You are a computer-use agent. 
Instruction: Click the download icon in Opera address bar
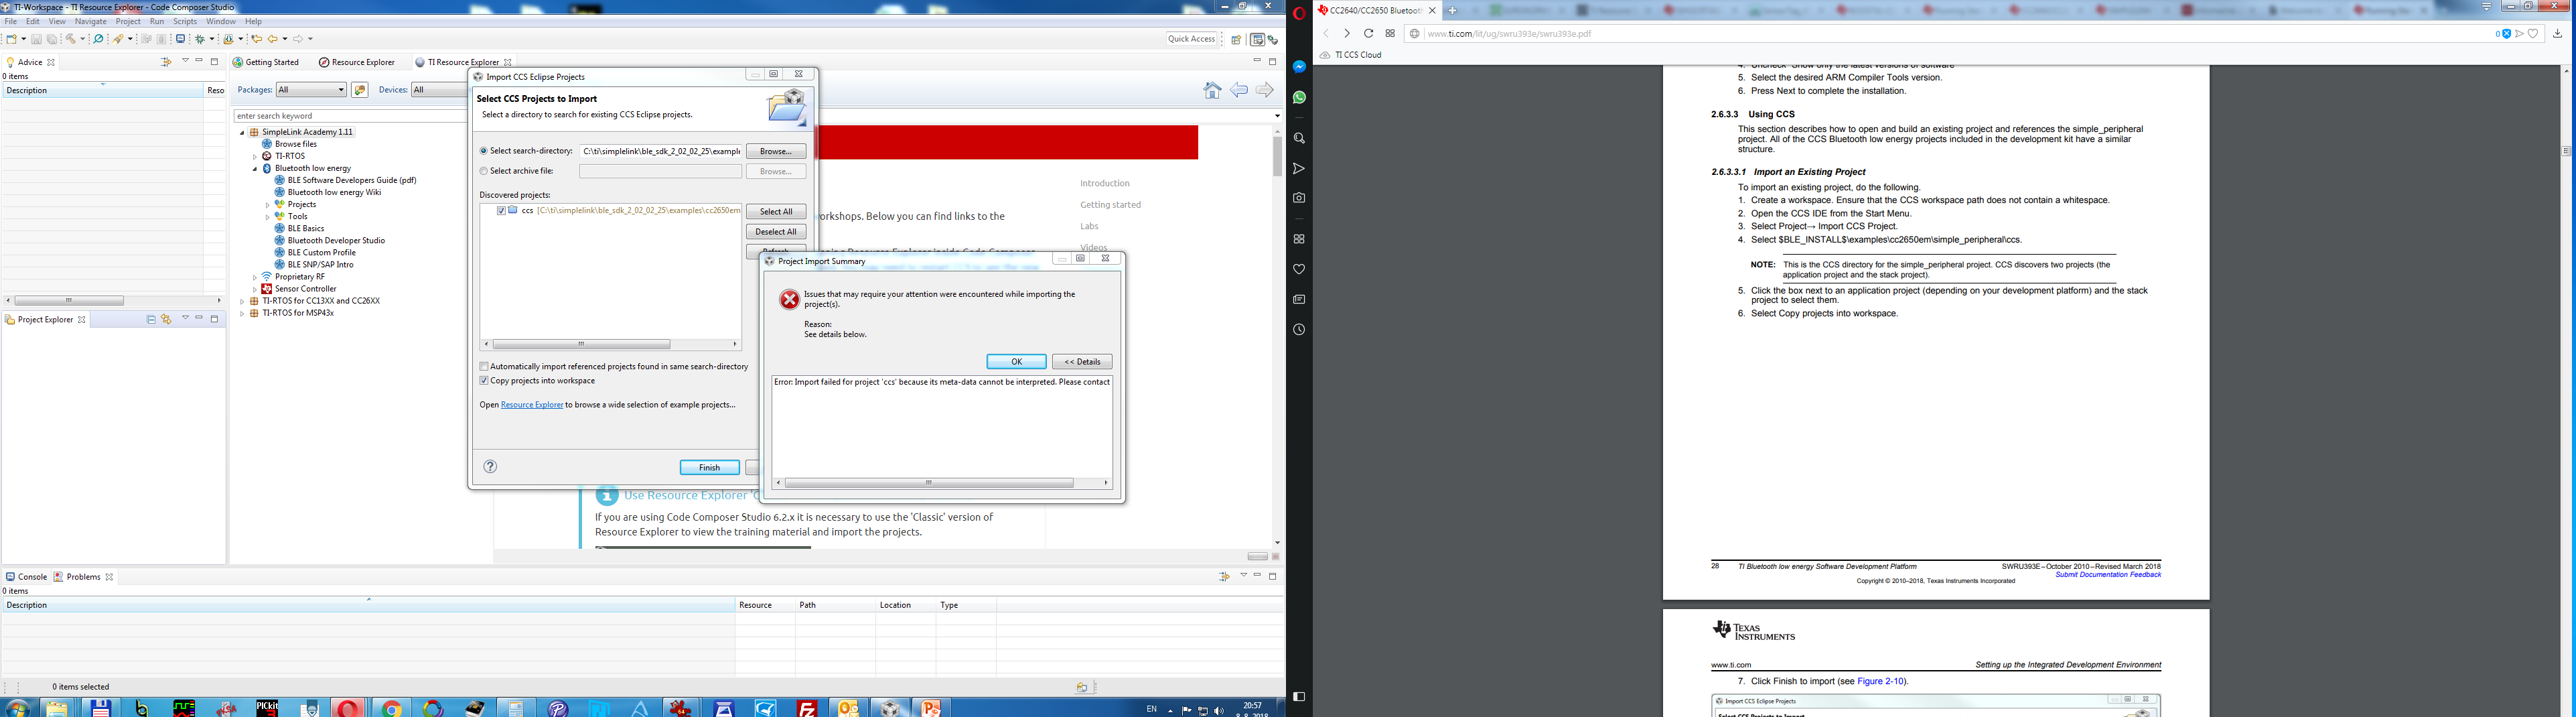click(2557, 34)
